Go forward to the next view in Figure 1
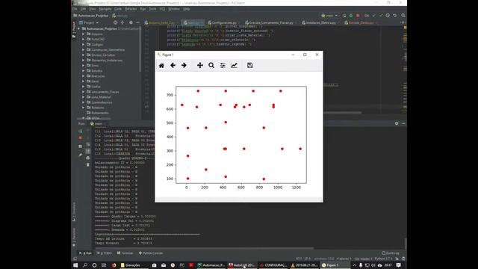This screenshot has width=478, height=269. (x=184, y=65)
